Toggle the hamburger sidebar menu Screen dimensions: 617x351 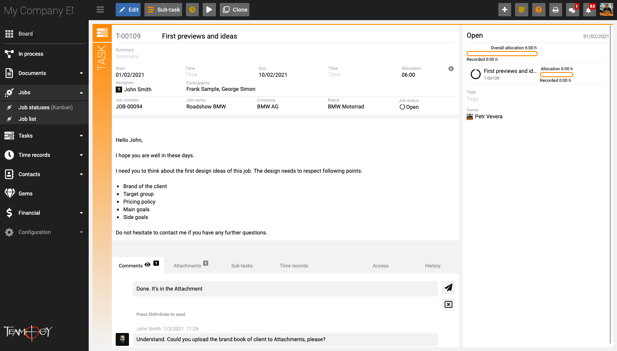coord(100,9)
